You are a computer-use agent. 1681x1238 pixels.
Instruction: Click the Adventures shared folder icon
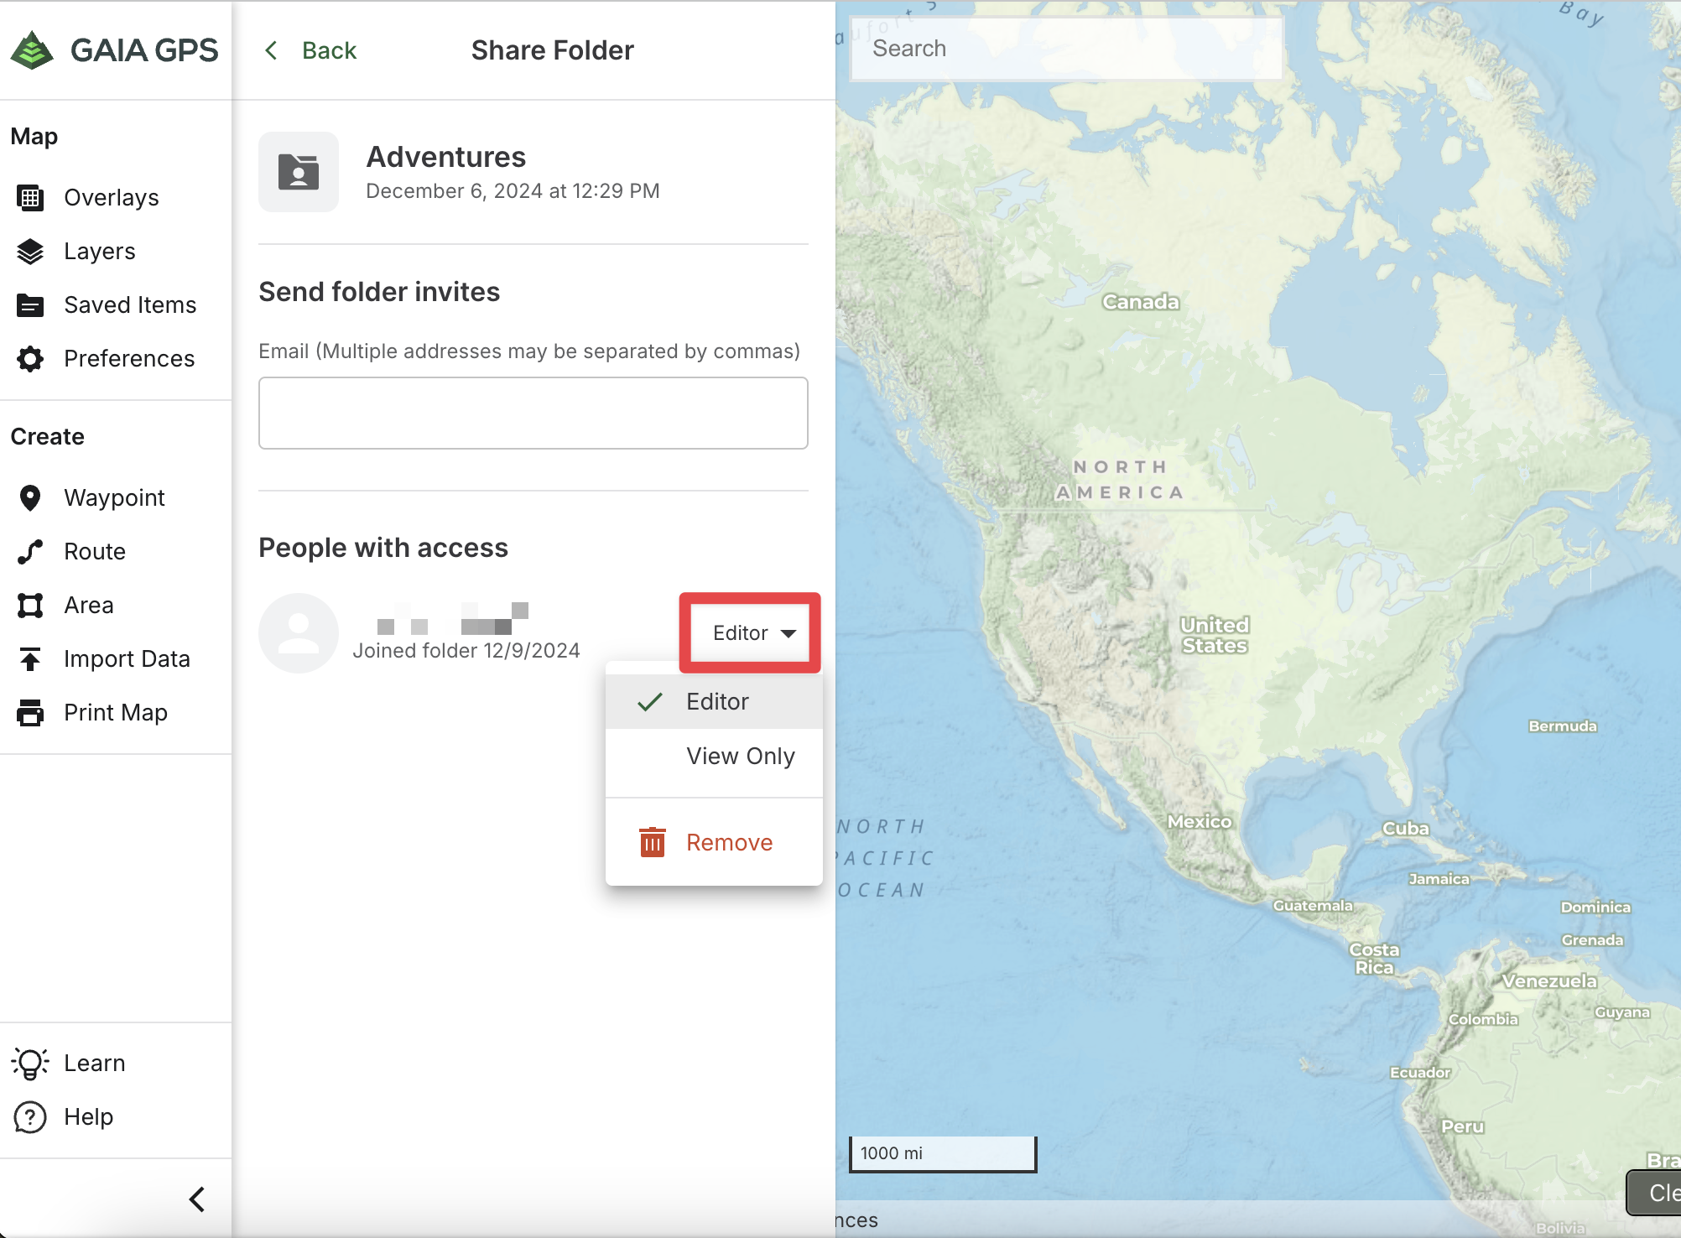pos(299,172)
